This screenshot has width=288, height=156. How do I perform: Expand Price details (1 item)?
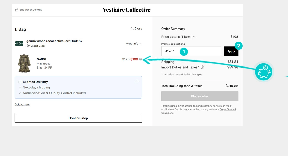coord(178,37)
